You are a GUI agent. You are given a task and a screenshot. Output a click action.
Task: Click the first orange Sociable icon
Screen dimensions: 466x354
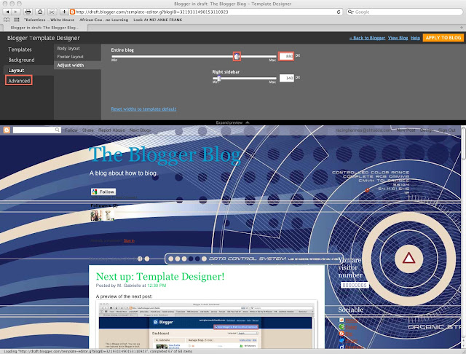point(341,320)
